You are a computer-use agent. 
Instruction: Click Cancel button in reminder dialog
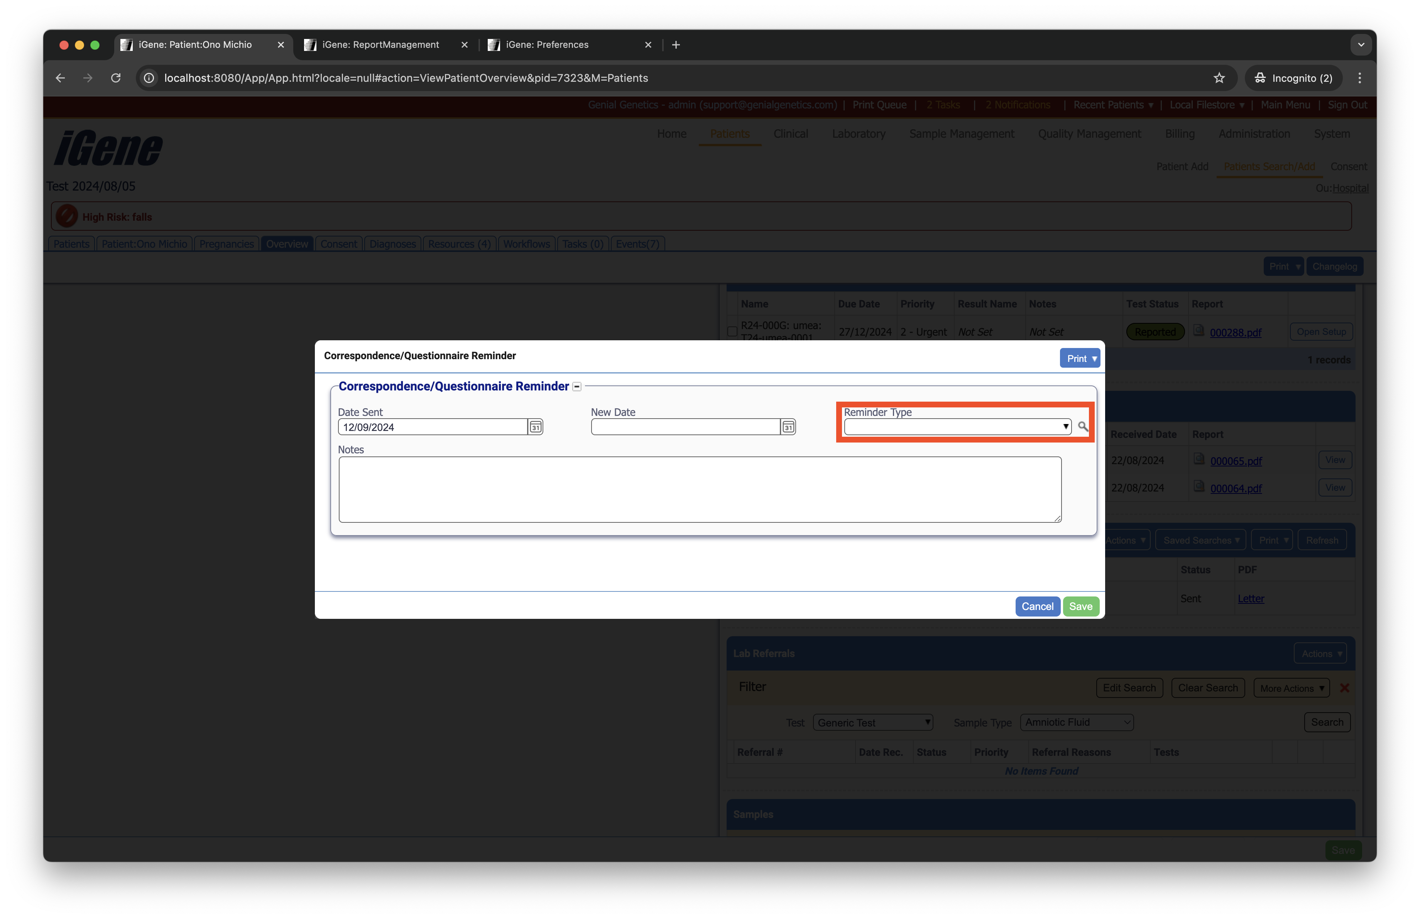pyautogui.click(x=1037, y=606)
